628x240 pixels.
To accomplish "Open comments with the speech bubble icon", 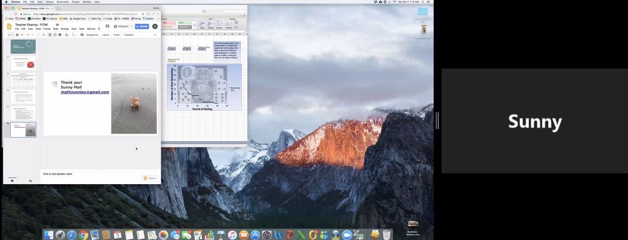I will pyautogui.click(x=107, y=26).
